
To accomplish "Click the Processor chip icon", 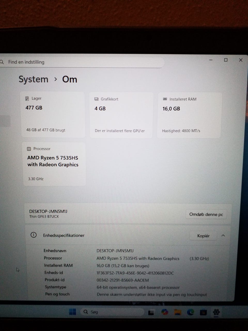I will click(x=29, y=149).
